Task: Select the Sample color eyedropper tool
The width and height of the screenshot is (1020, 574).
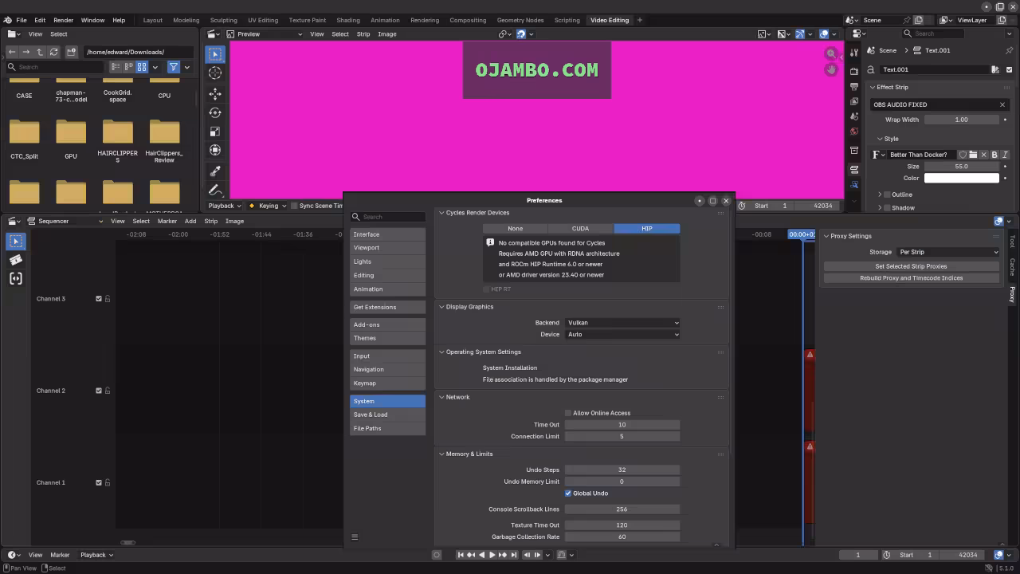Action: click(x=214, y=171)
